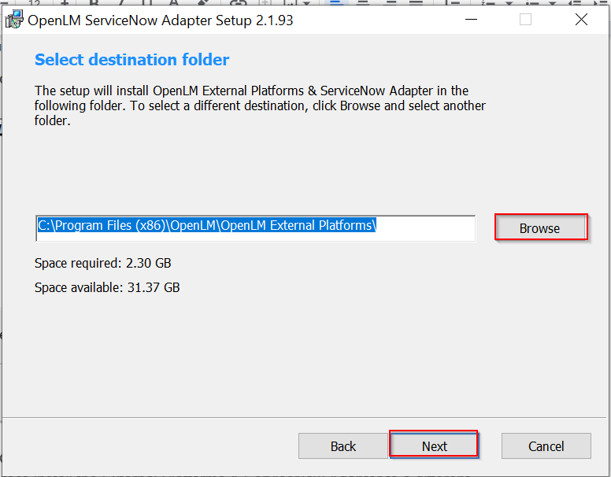Click the OpenLM installer icon in title bar

click(x=15, y=20)
